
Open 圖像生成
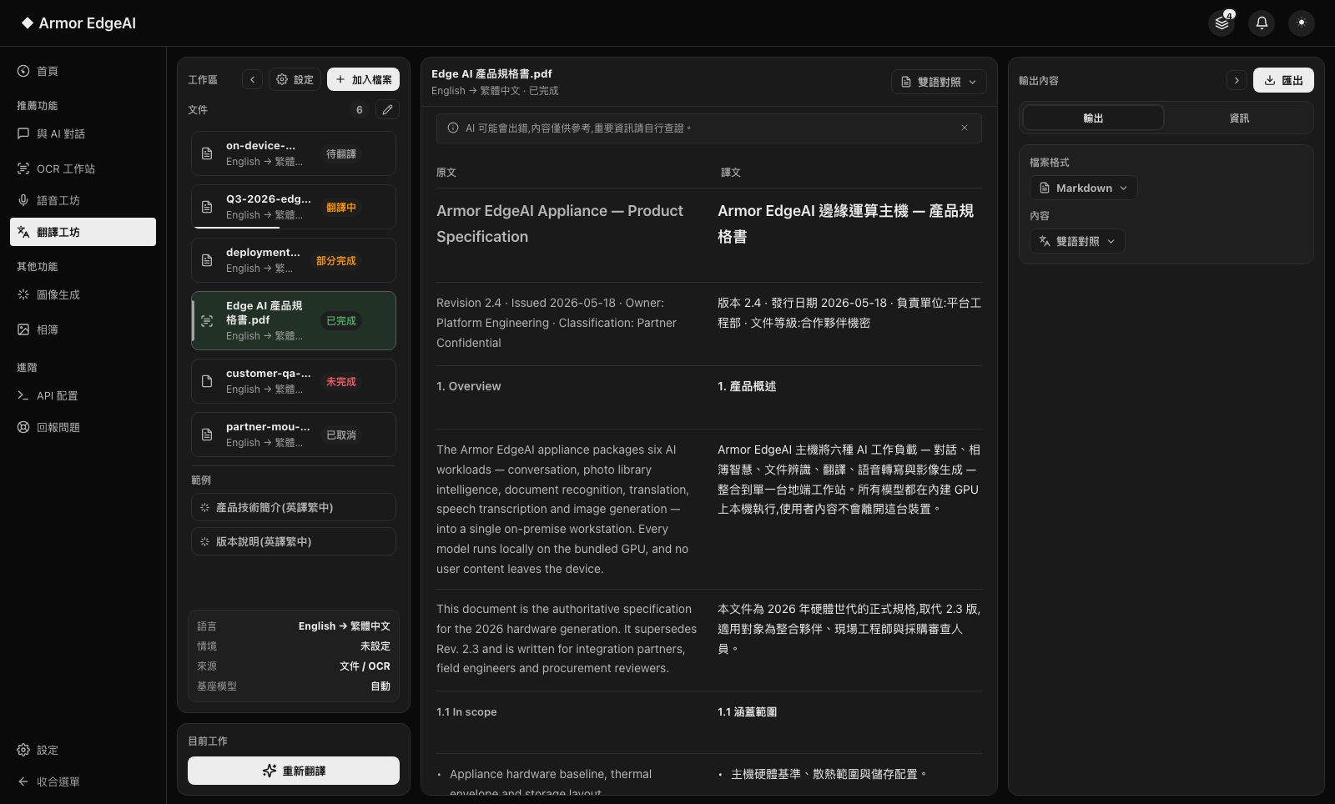(x=83, y=294)
